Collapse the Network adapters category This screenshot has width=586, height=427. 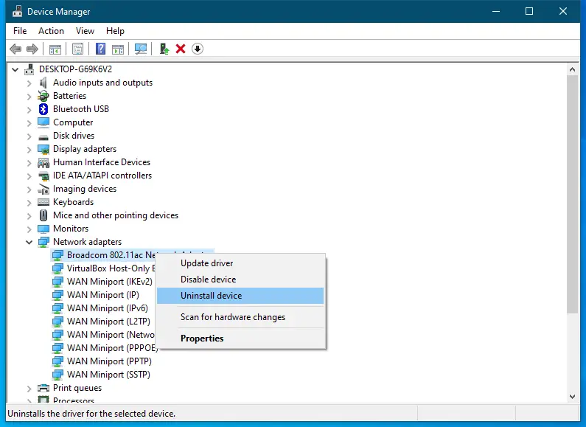[x=29, y=243]
